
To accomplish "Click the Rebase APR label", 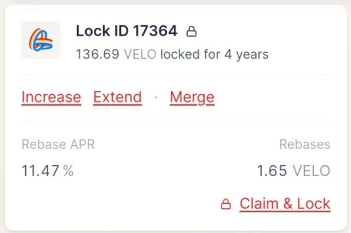I will pyautogui.click(x=58, y=145).
